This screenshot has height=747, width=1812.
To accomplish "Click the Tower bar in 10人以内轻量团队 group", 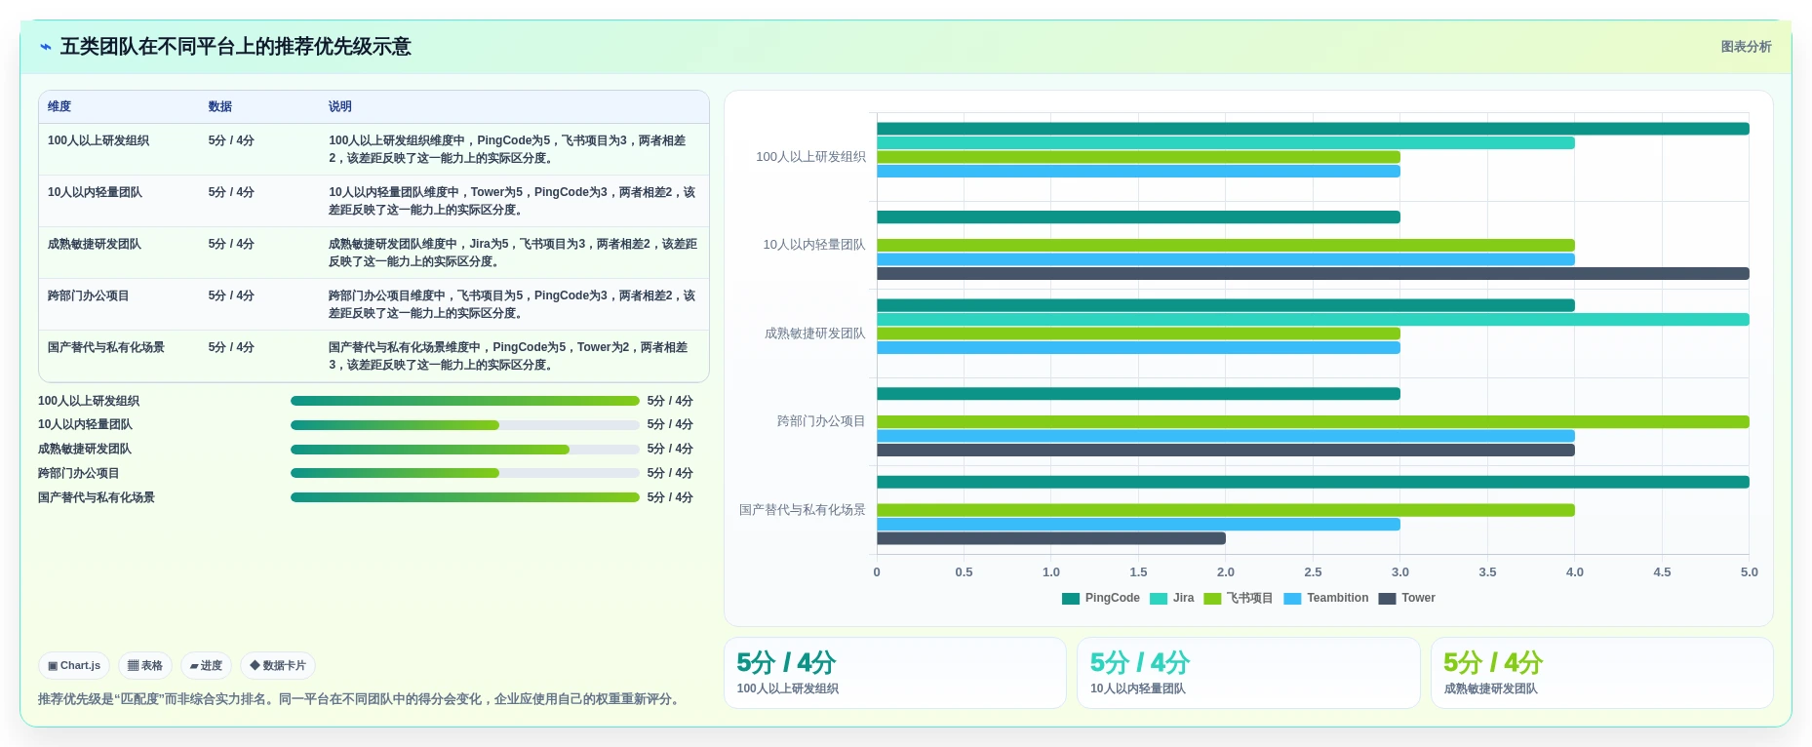I will pyautogui.click(x=1313, y=274).
